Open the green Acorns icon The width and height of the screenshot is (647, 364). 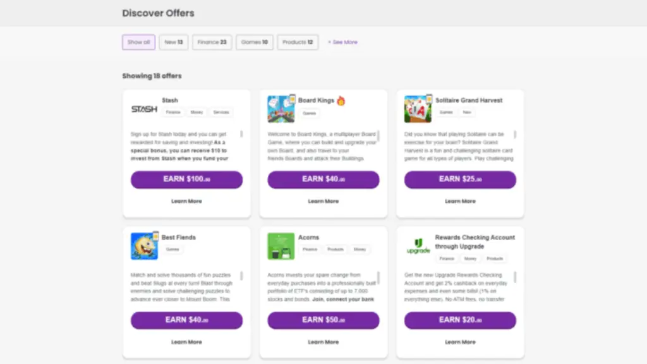281,246
